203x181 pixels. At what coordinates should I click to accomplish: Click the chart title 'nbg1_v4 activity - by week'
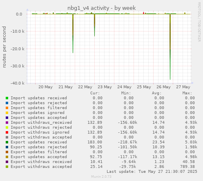[x=102, y=8]
